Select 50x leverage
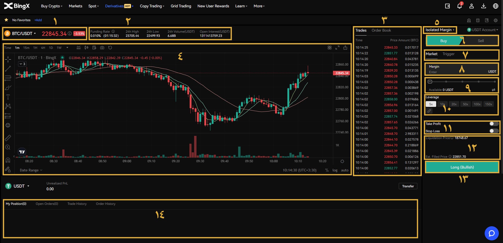Image resolution: width=503 pixels, height=243 pixels. tap(466, 104)
